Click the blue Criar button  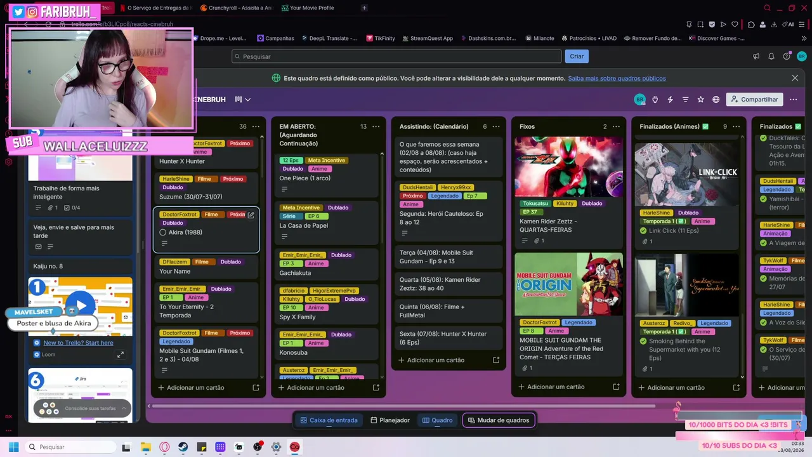pos(577,56)
